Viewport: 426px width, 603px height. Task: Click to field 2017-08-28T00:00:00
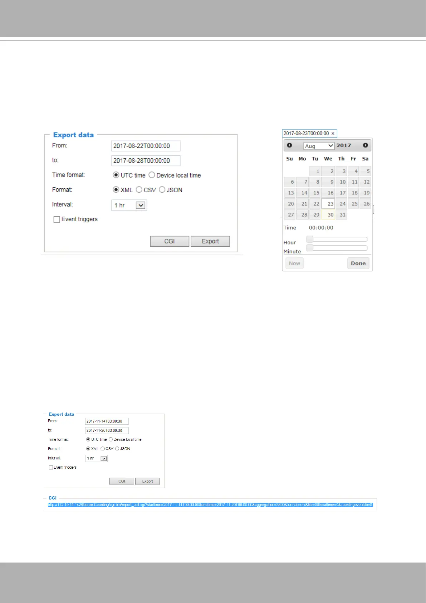coord(146,161)
